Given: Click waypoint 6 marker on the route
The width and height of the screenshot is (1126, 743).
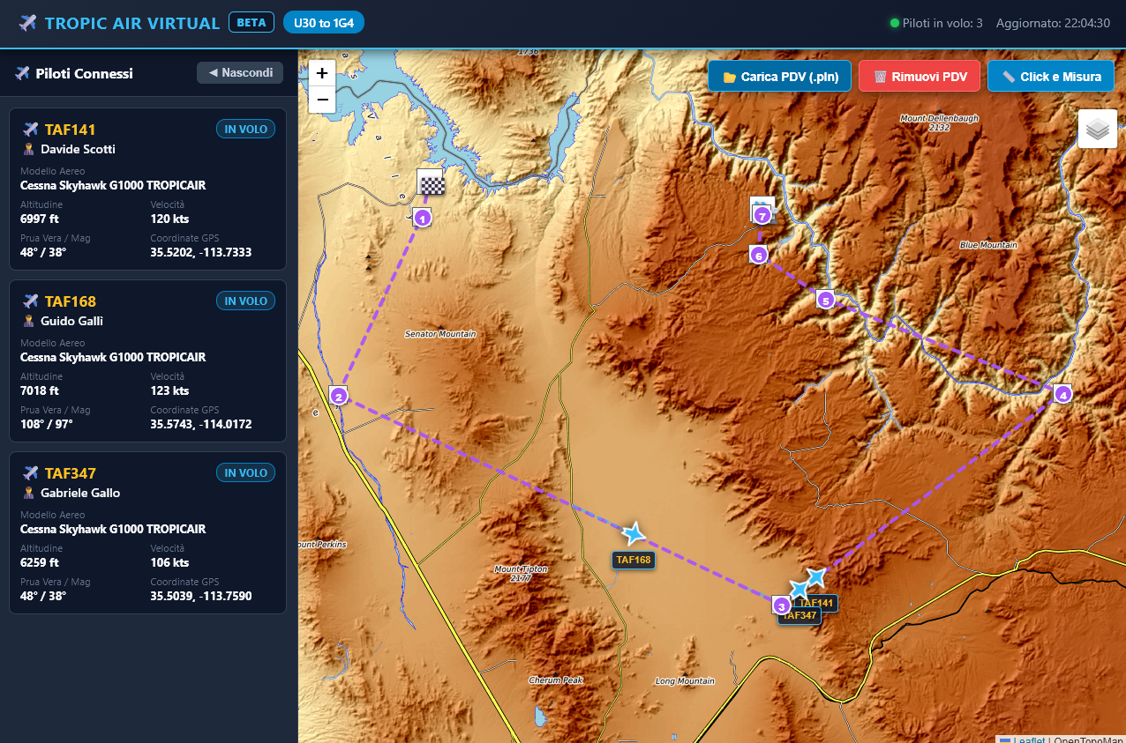Looking at the screenshot, I should (758, 255).
